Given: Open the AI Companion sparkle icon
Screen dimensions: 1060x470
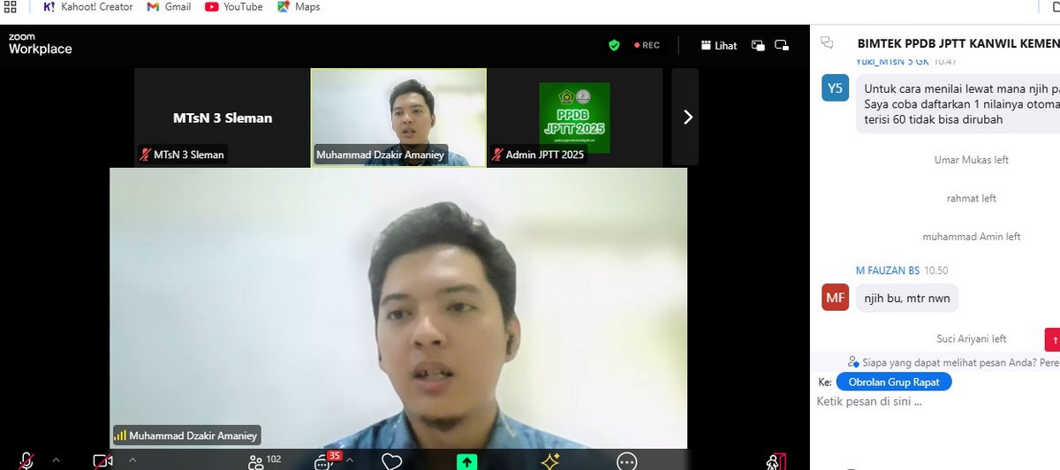Looking at the screenshot, I should [x=550, y=461].
